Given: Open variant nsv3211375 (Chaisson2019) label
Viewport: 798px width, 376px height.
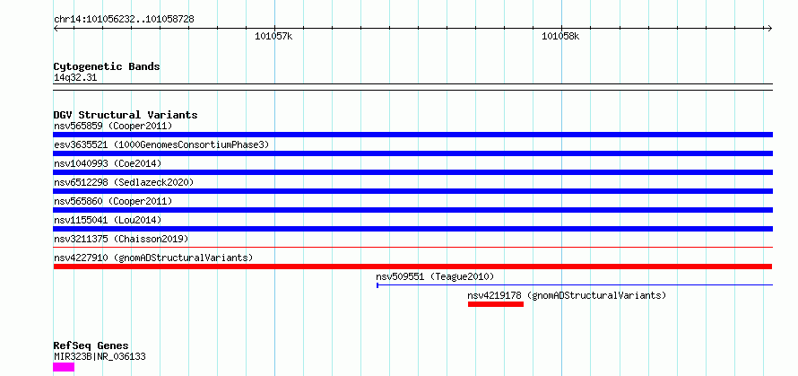Looking at the screenshot, I should coord(121,239).
